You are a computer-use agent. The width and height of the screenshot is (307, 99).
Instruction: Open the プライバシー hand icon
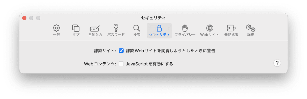[x=185, y=28]
